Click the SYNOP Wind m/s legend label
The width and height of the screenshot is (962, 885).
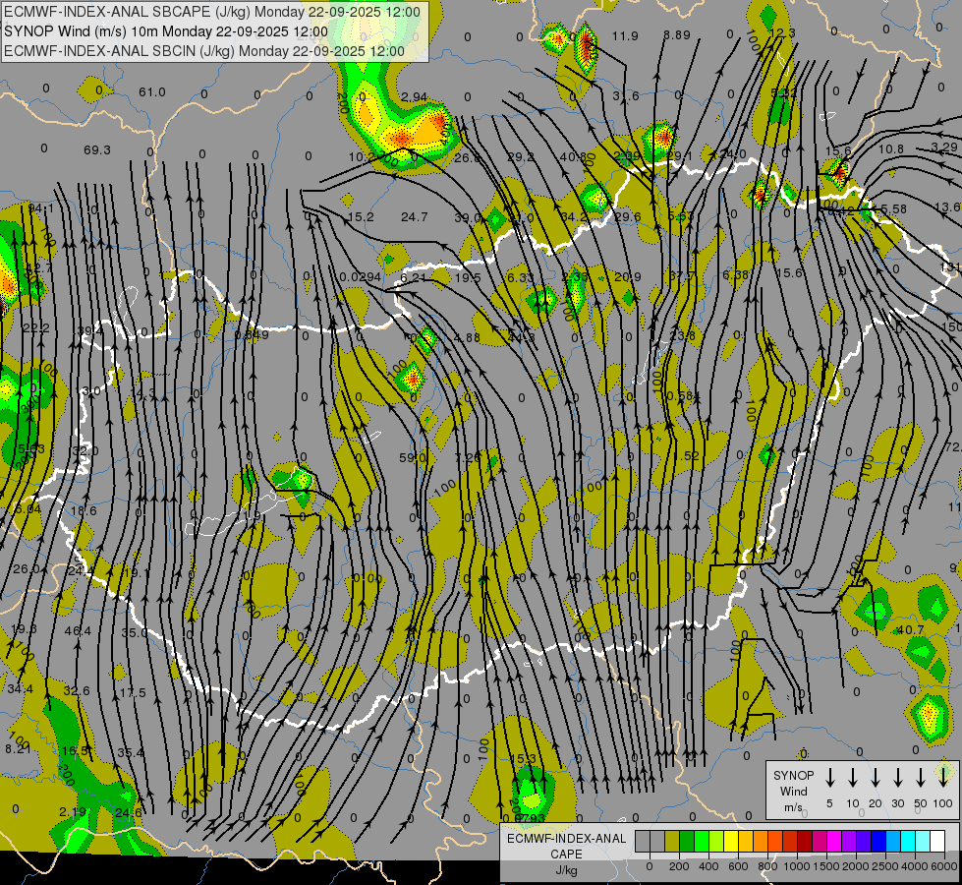pos(793,791)
